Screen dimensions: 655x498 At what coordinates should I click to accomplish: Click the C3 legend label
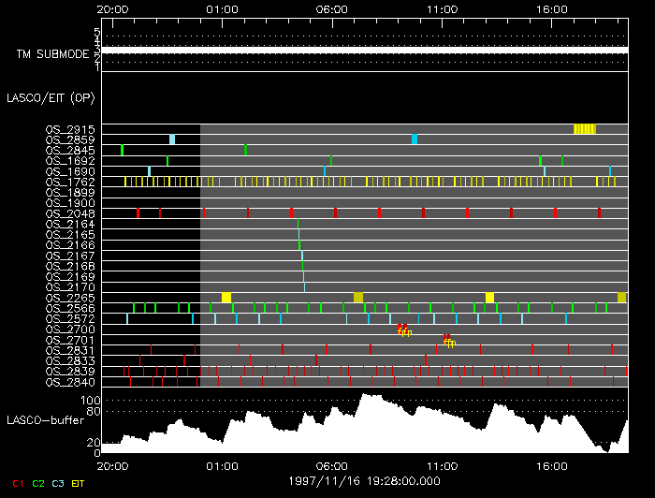[59, 484]
